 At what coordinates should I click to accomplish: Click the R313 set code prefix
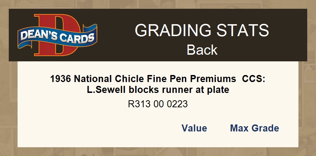pos(138,104)
